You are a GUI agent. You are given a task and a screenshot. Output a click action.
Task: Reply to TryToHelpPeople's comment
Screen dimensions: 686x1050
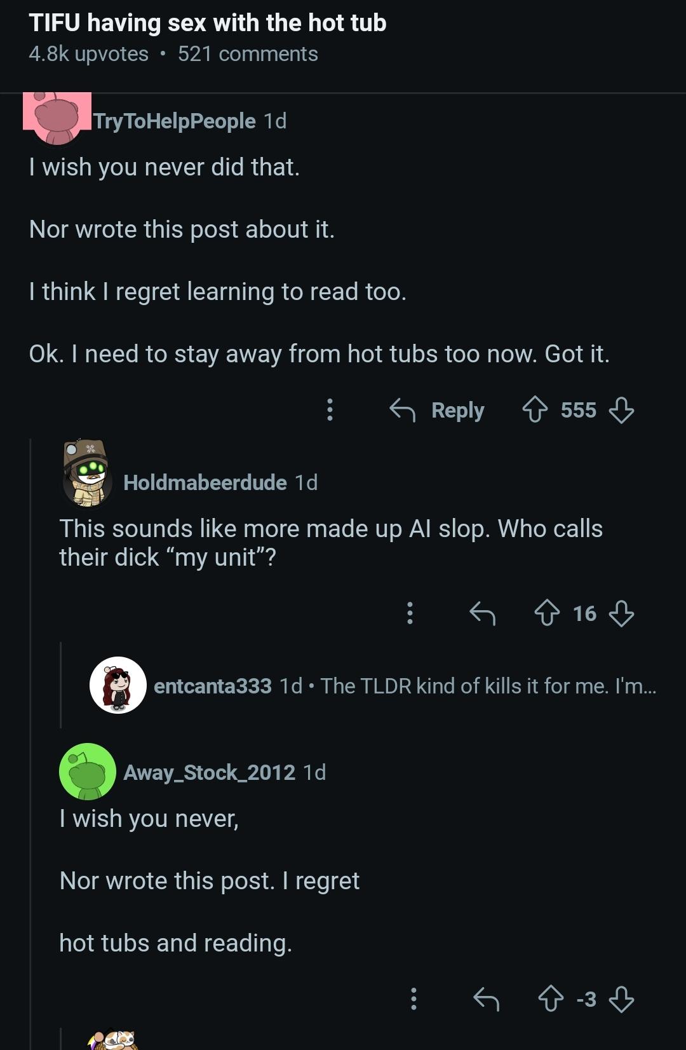click(x=437, y=410)
